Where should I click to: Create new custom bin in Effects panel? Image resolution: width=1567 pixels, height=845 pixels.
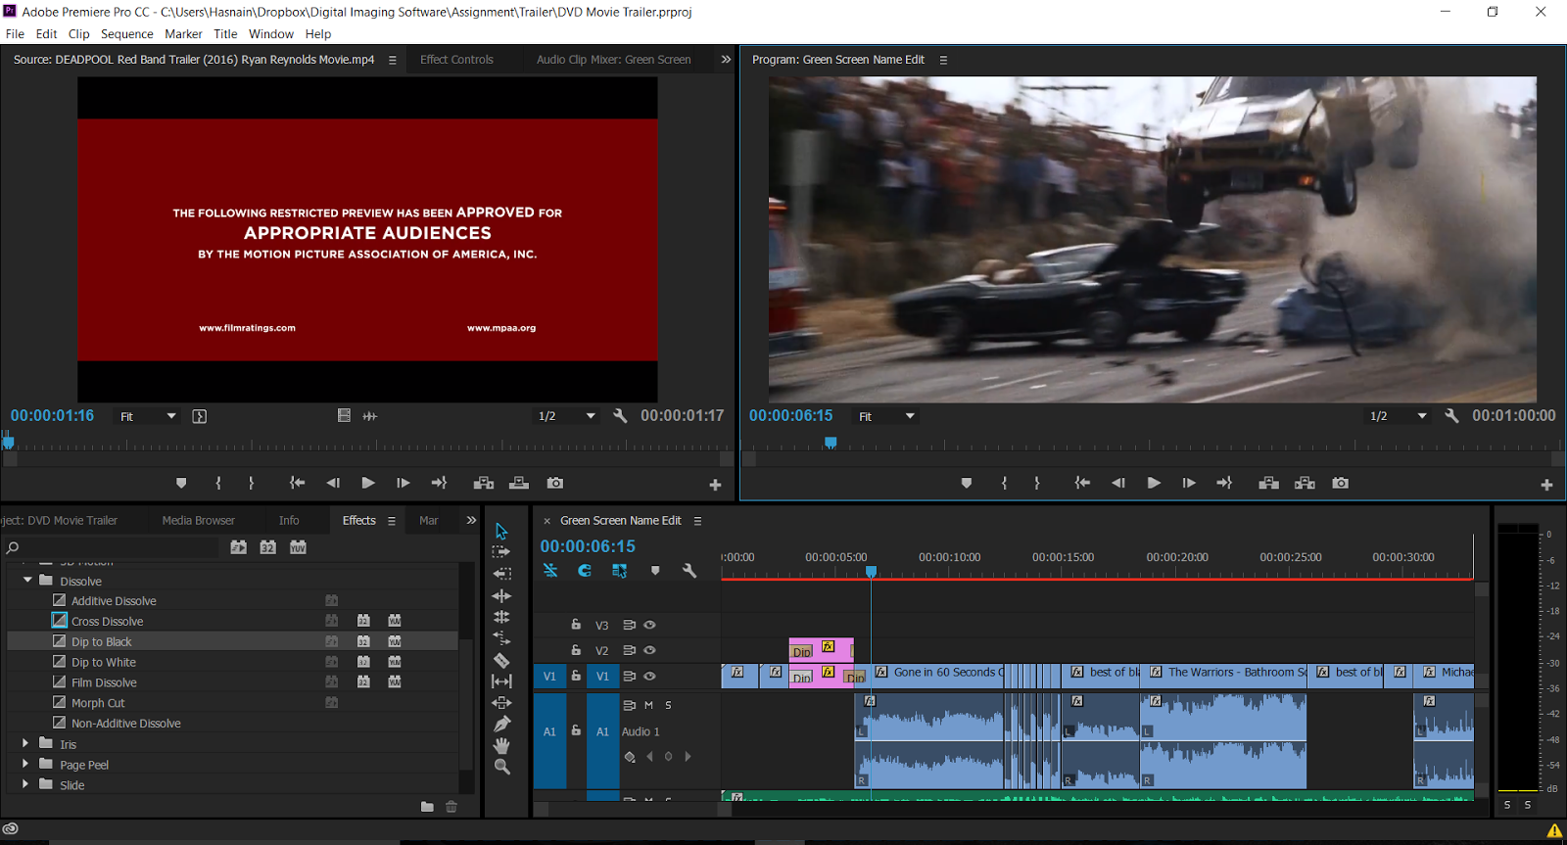(427, 807)
